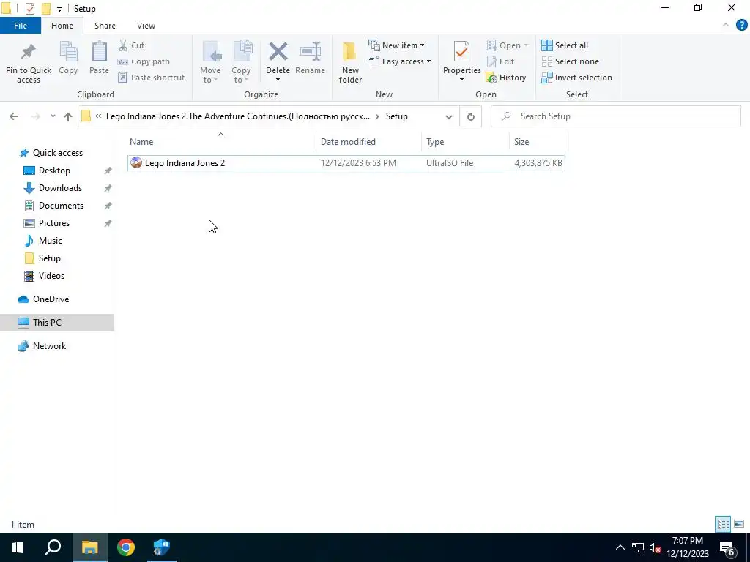750x562 pixels.
Task: Click the Delete red X icon
Action: point(278,52)
